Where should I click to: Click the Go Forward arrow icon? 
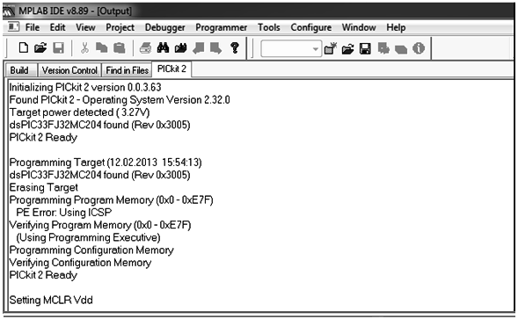(215, 48)
